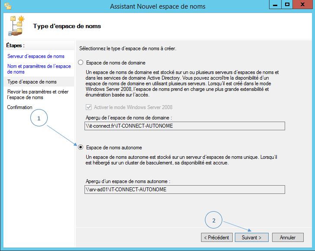Click the namespace folder tree header icon

click(x=16, y=26)
